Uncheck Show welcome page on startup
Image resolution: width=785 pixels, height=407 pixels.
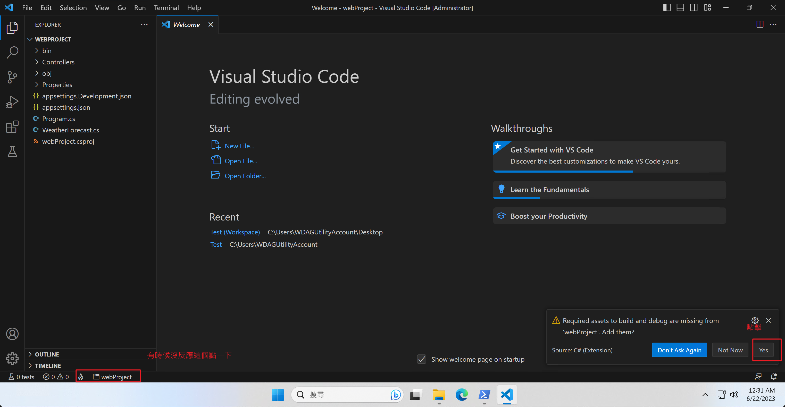(421, 359)
